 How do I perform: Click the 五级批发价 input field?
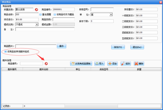point(147,38)
